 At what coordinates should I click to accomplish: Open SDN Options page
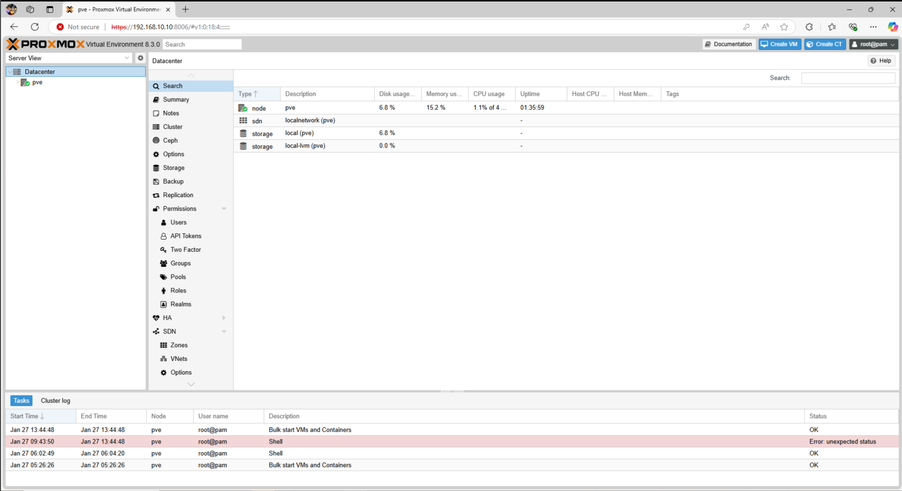191,373
